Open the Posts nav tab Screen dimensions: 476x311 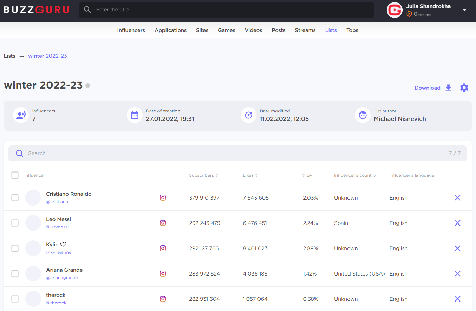tap(279, 30)
